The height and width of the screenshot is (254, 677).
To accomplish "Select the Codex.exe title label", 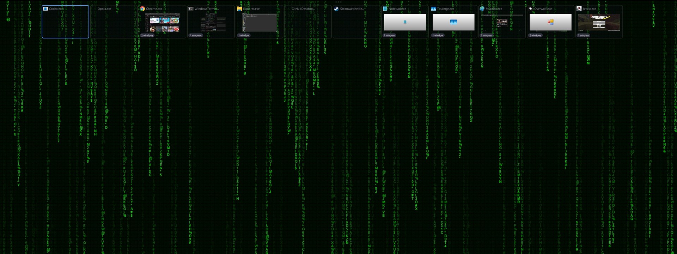I will click(x=56, y=9).
